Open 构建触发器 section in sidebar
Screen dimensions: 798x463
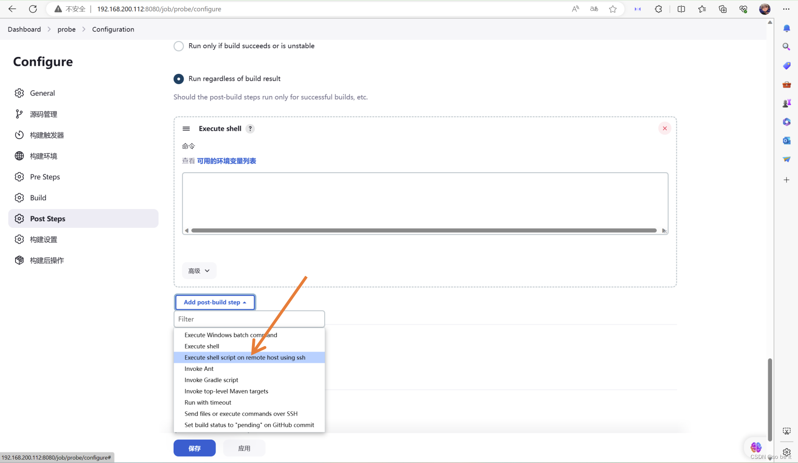click(83, 135)
